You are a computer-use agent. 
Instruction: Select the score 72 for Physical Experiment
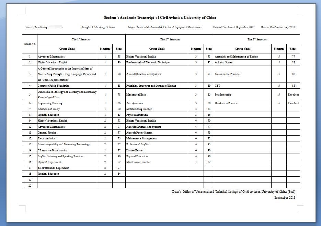point(119,162)
